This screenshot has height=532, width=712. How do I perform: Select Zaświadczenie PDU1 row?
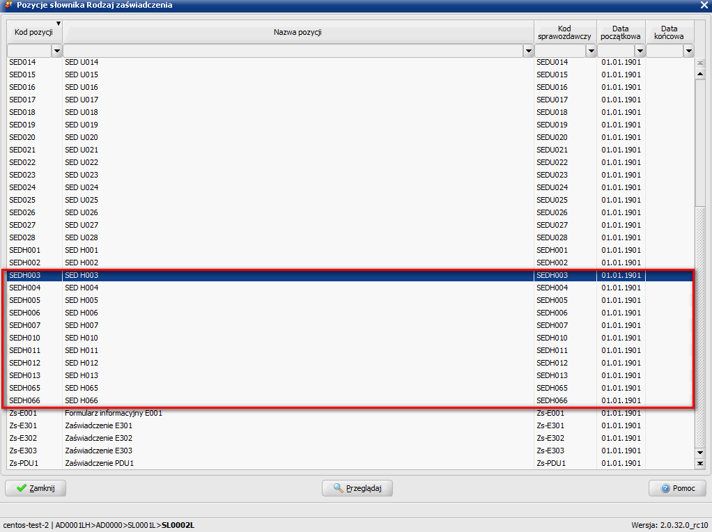tap(350, 463)
